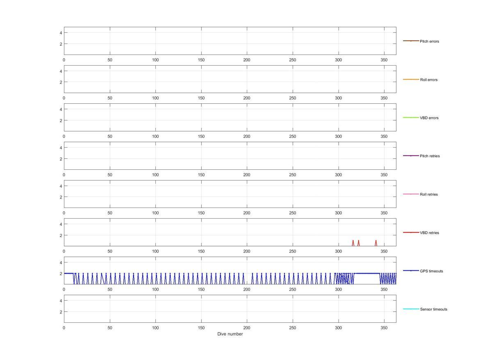Click the Roll errors legend label
The width and height of the screenshot is (492, 363).
click(429, 80)
